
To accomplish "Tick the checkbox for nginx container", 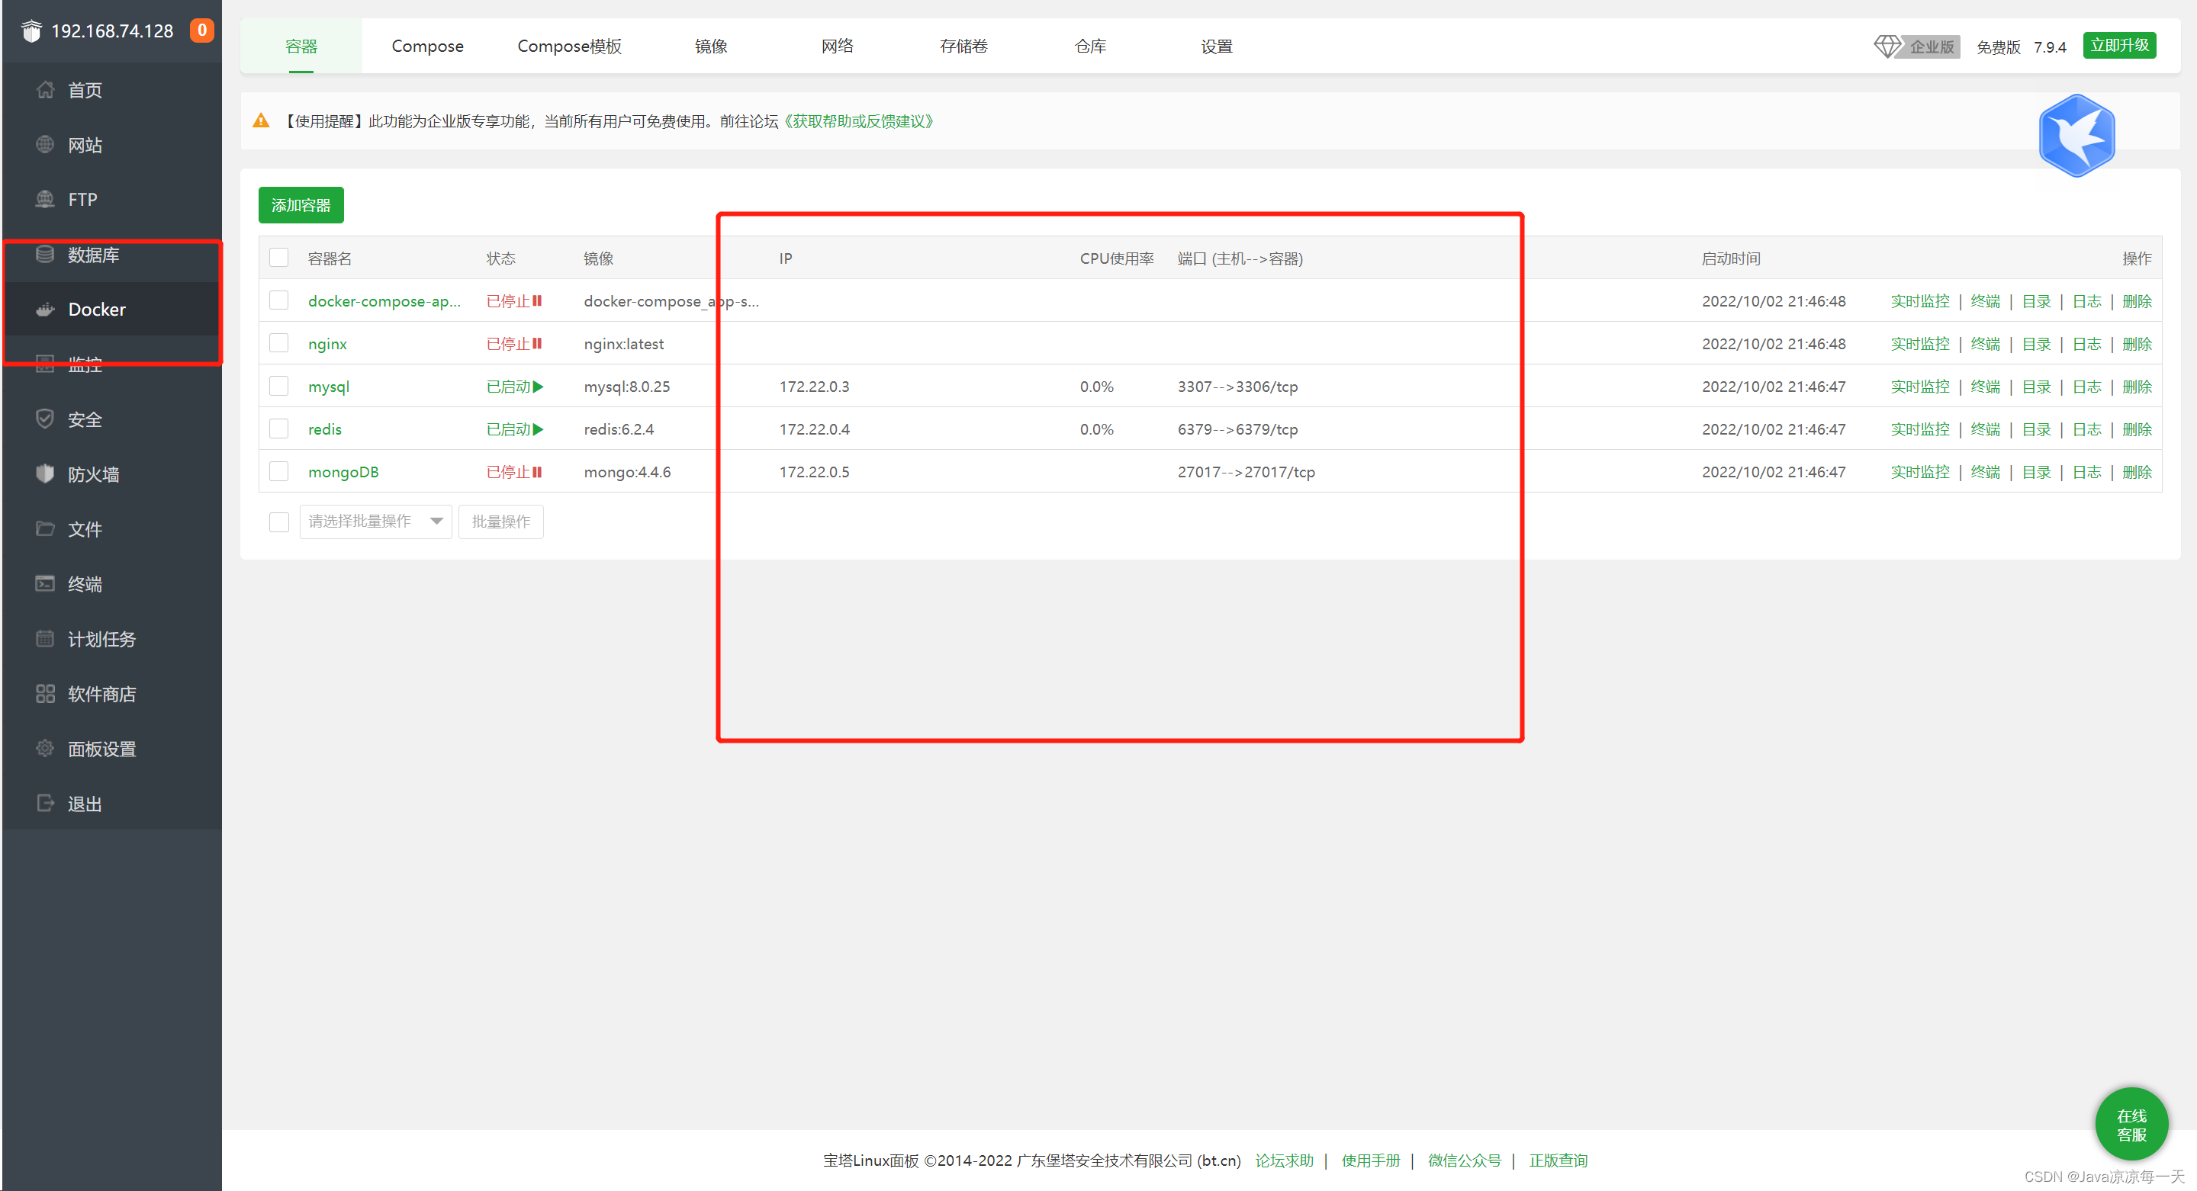I will click(279, 344).
